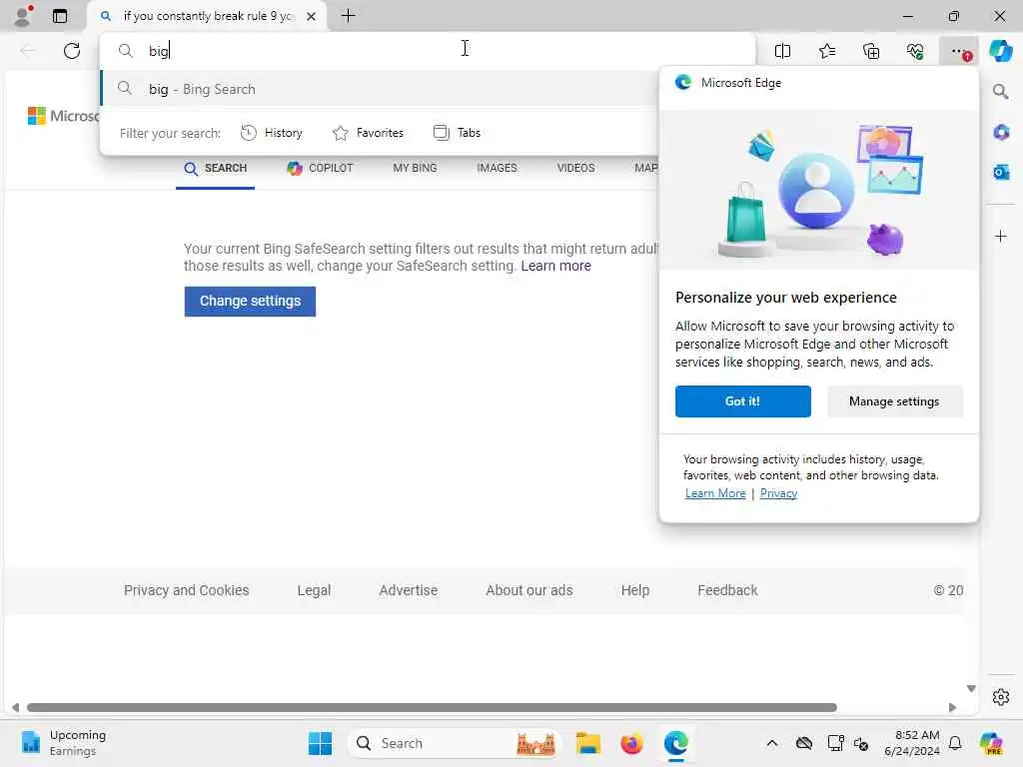Open the Edge profile icon
The image size is (1023, 767).
click(x=23, y=16)
